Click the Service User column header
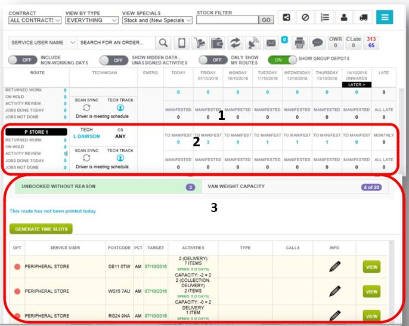This screenshot has height=326, width=409. [65, 248]
